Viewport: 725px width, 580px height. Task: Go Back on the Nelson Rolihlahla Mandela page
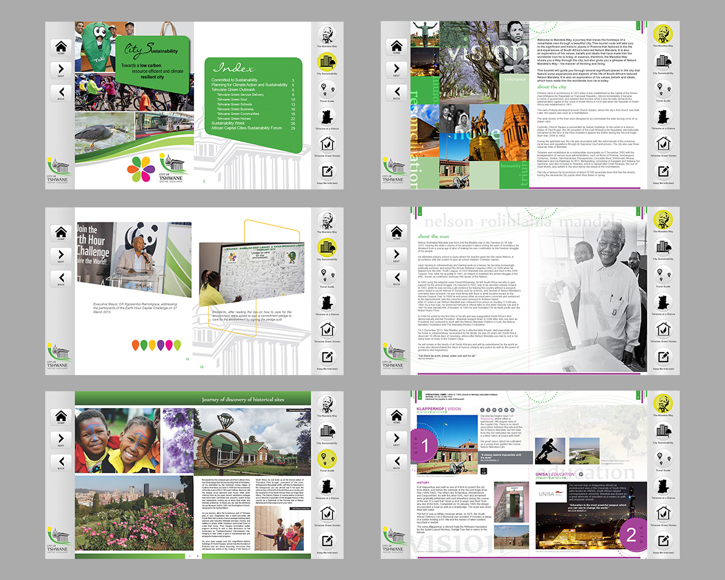(x=396, y=277)
